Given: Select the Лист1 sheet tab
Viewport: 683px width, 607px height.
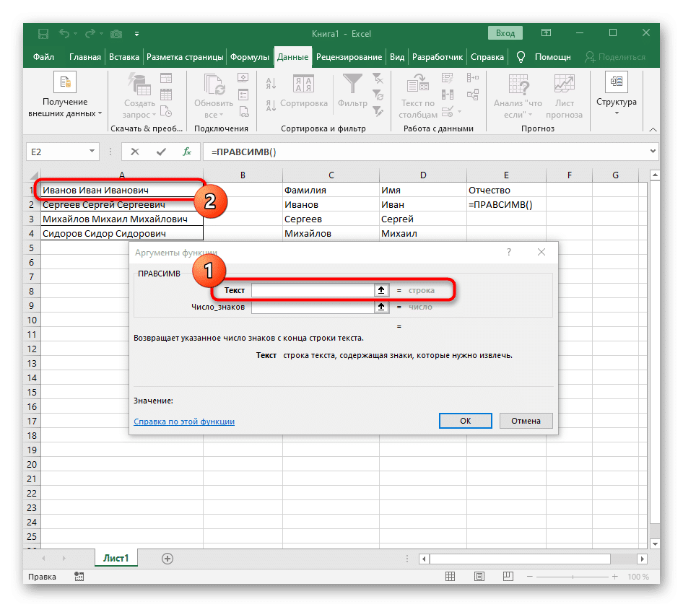Looking at the screenshot, I should pos(116,557).
